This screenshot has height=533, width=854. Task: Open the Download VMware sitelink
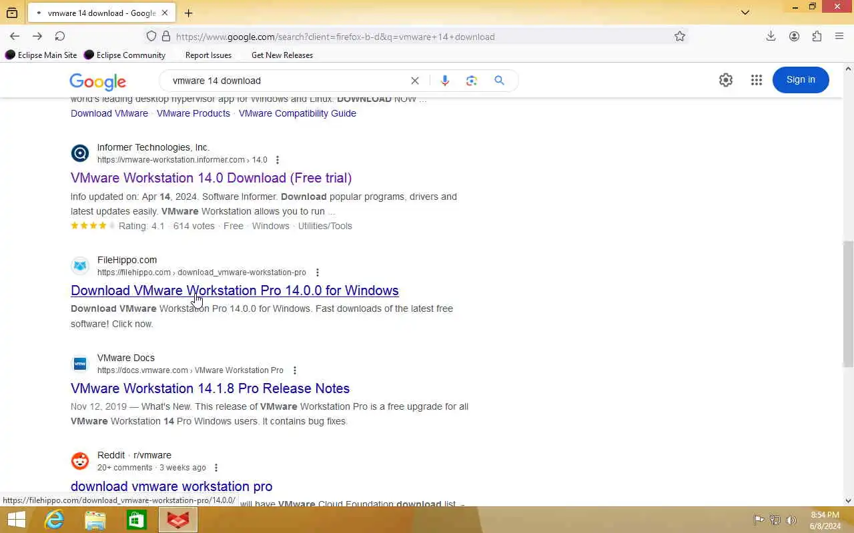click(109, 113)
